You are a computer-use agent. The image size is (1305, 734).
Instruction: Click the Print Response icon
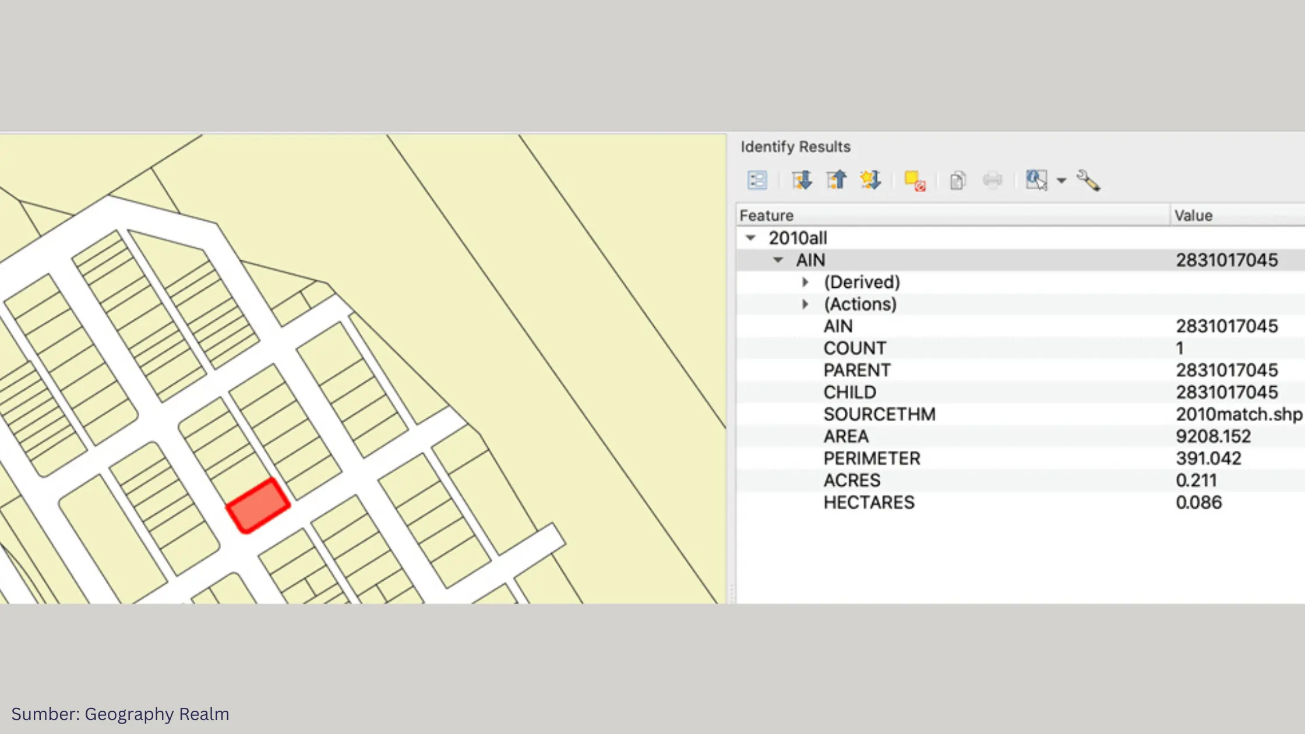992,181
